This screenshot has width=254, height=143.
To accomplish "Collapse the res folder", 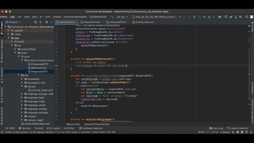I will (19, 75).
